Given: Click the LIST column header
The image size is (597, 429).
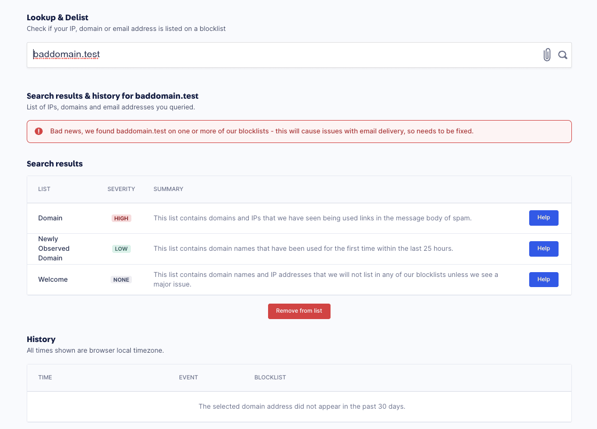Looking at the screenshot, I should 44,189.
